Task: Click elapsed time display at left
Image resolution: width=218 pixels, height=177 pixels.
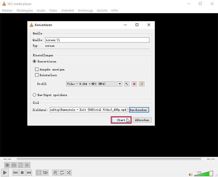Action: (x=7, y=159)
